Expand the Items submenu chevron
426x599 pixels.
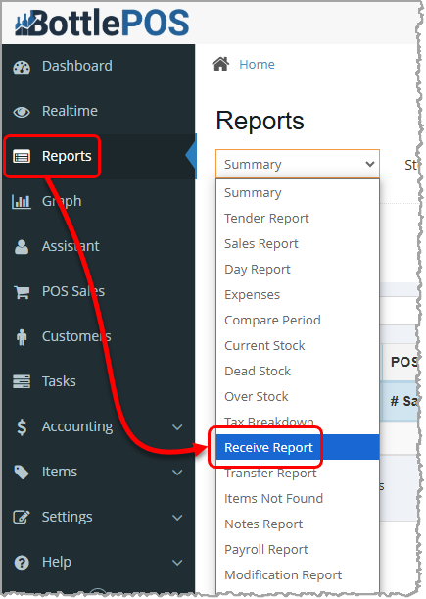pos(177,473)
